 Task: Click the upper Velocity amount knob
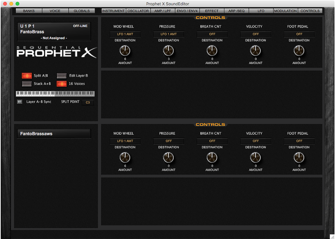255,51
